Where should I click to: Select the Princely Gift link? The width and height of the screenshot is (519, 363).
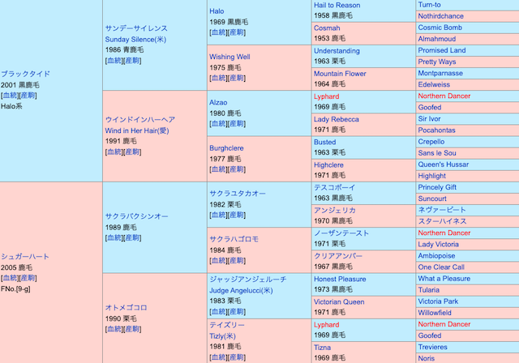pos(437,187)
